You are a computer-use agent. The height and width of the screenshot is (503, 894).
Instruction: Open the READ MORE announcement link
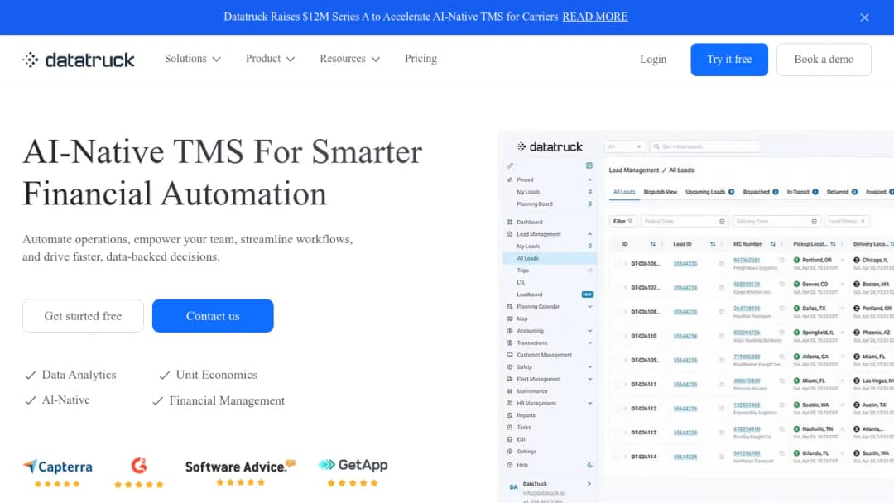594,17
